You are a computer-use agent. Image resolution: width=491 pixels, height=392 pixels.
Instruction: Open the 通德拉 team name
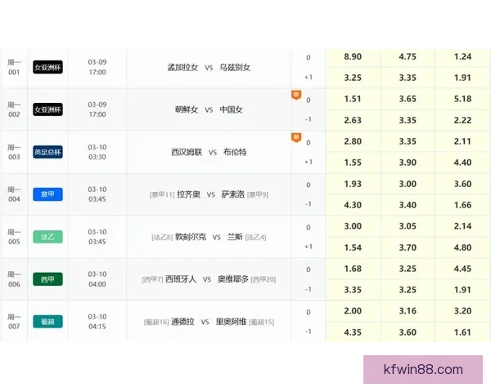coord(182,322)
